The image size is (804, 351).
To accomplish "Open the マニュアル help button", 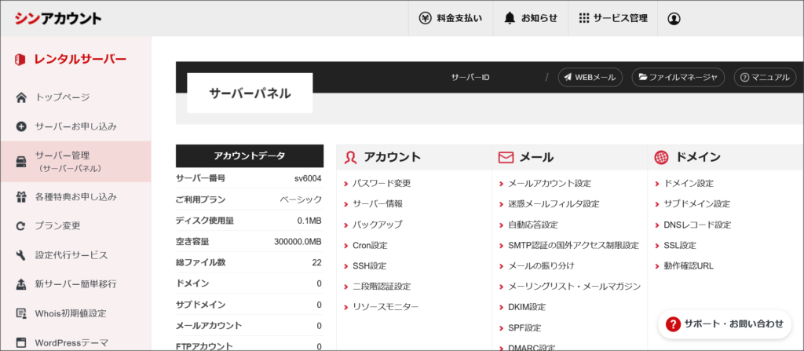I will click(x=765, y=77).
